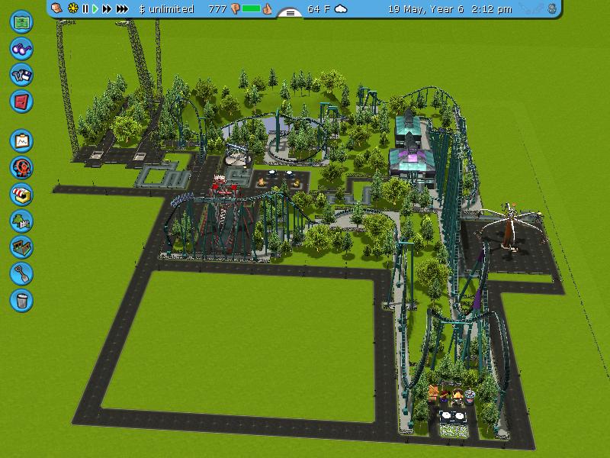Click the '64 F' temperature readout
This screenshot has height=458, width=610.
click(x=319, y=9)
